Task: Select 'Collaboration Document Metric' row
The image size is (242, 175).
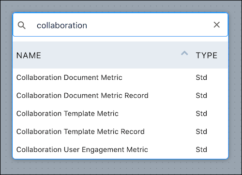Action: [x=121, y=77]
